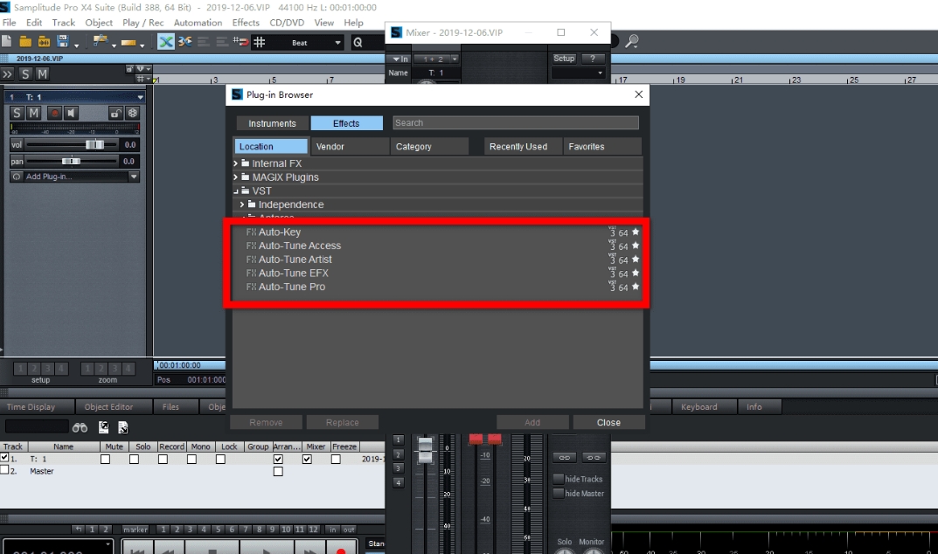Select the Vendor sorting tab

(x=350, y=147)
